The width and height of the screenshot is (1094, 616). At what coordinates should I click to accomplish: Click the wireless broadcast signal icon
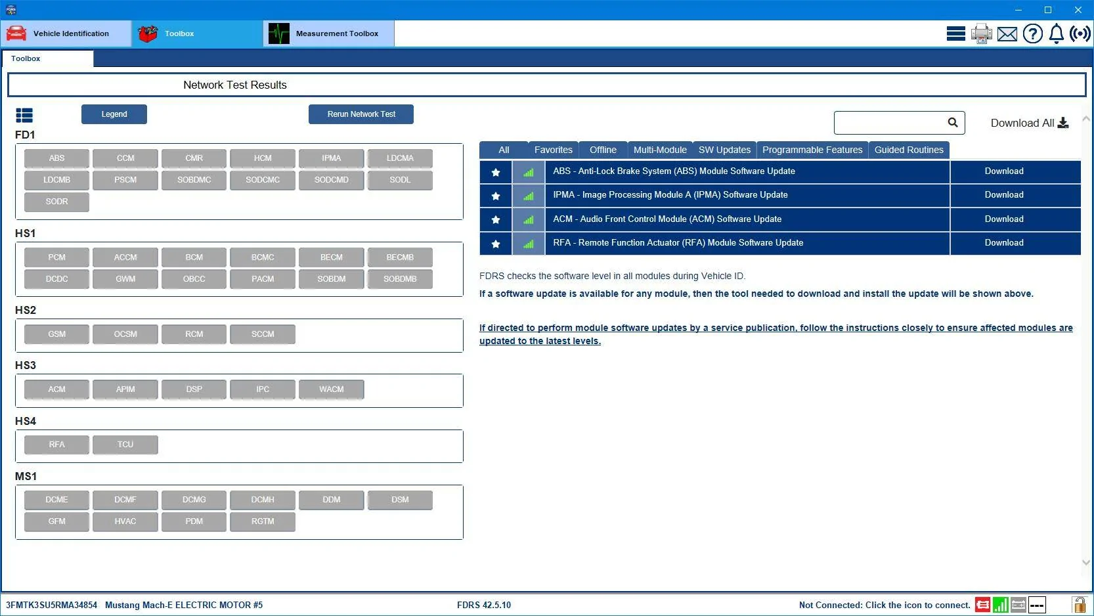click(x=1080, y=33)
